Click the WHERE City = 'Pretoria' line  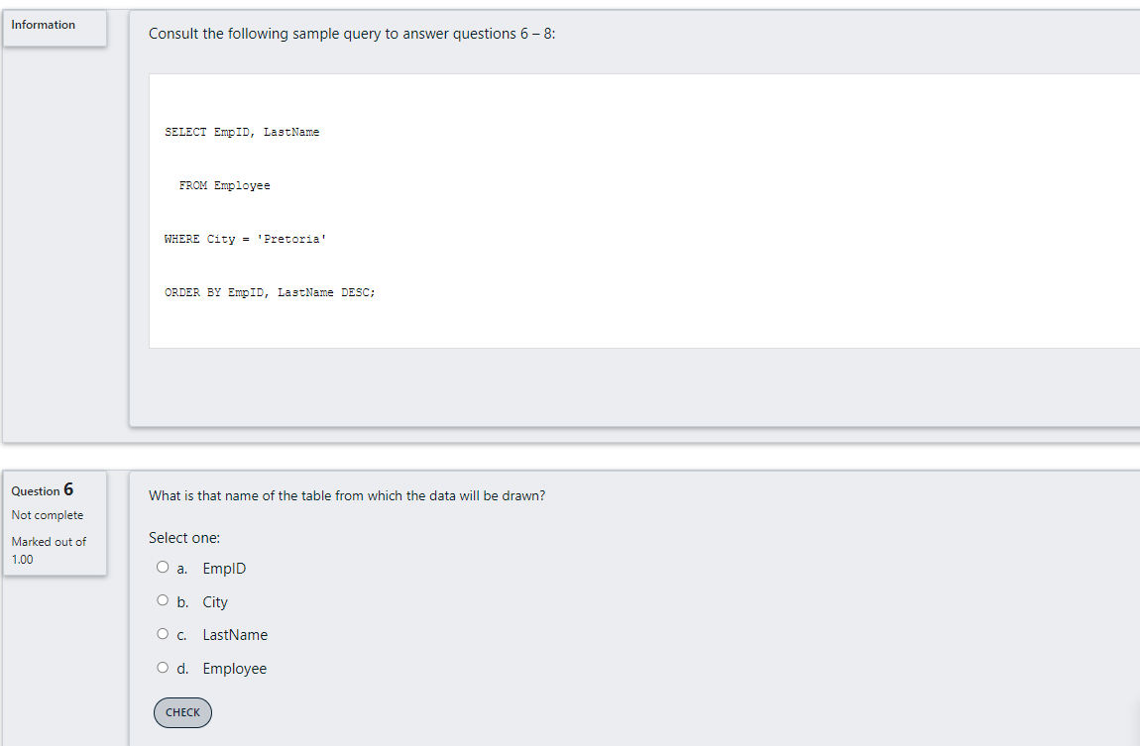[x=245, y=239]
